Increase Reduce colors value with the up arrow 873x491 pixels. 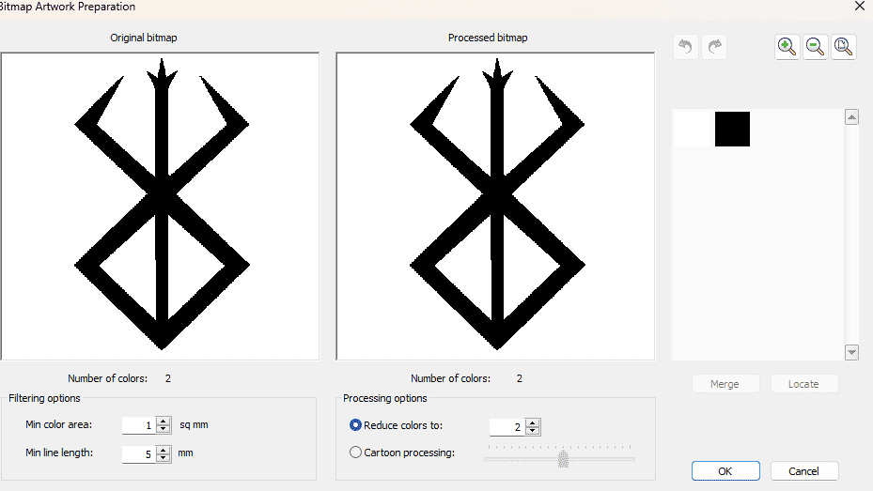pos(533,423)
